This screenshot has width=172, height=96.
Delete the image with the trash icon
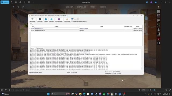click(16, 2)
